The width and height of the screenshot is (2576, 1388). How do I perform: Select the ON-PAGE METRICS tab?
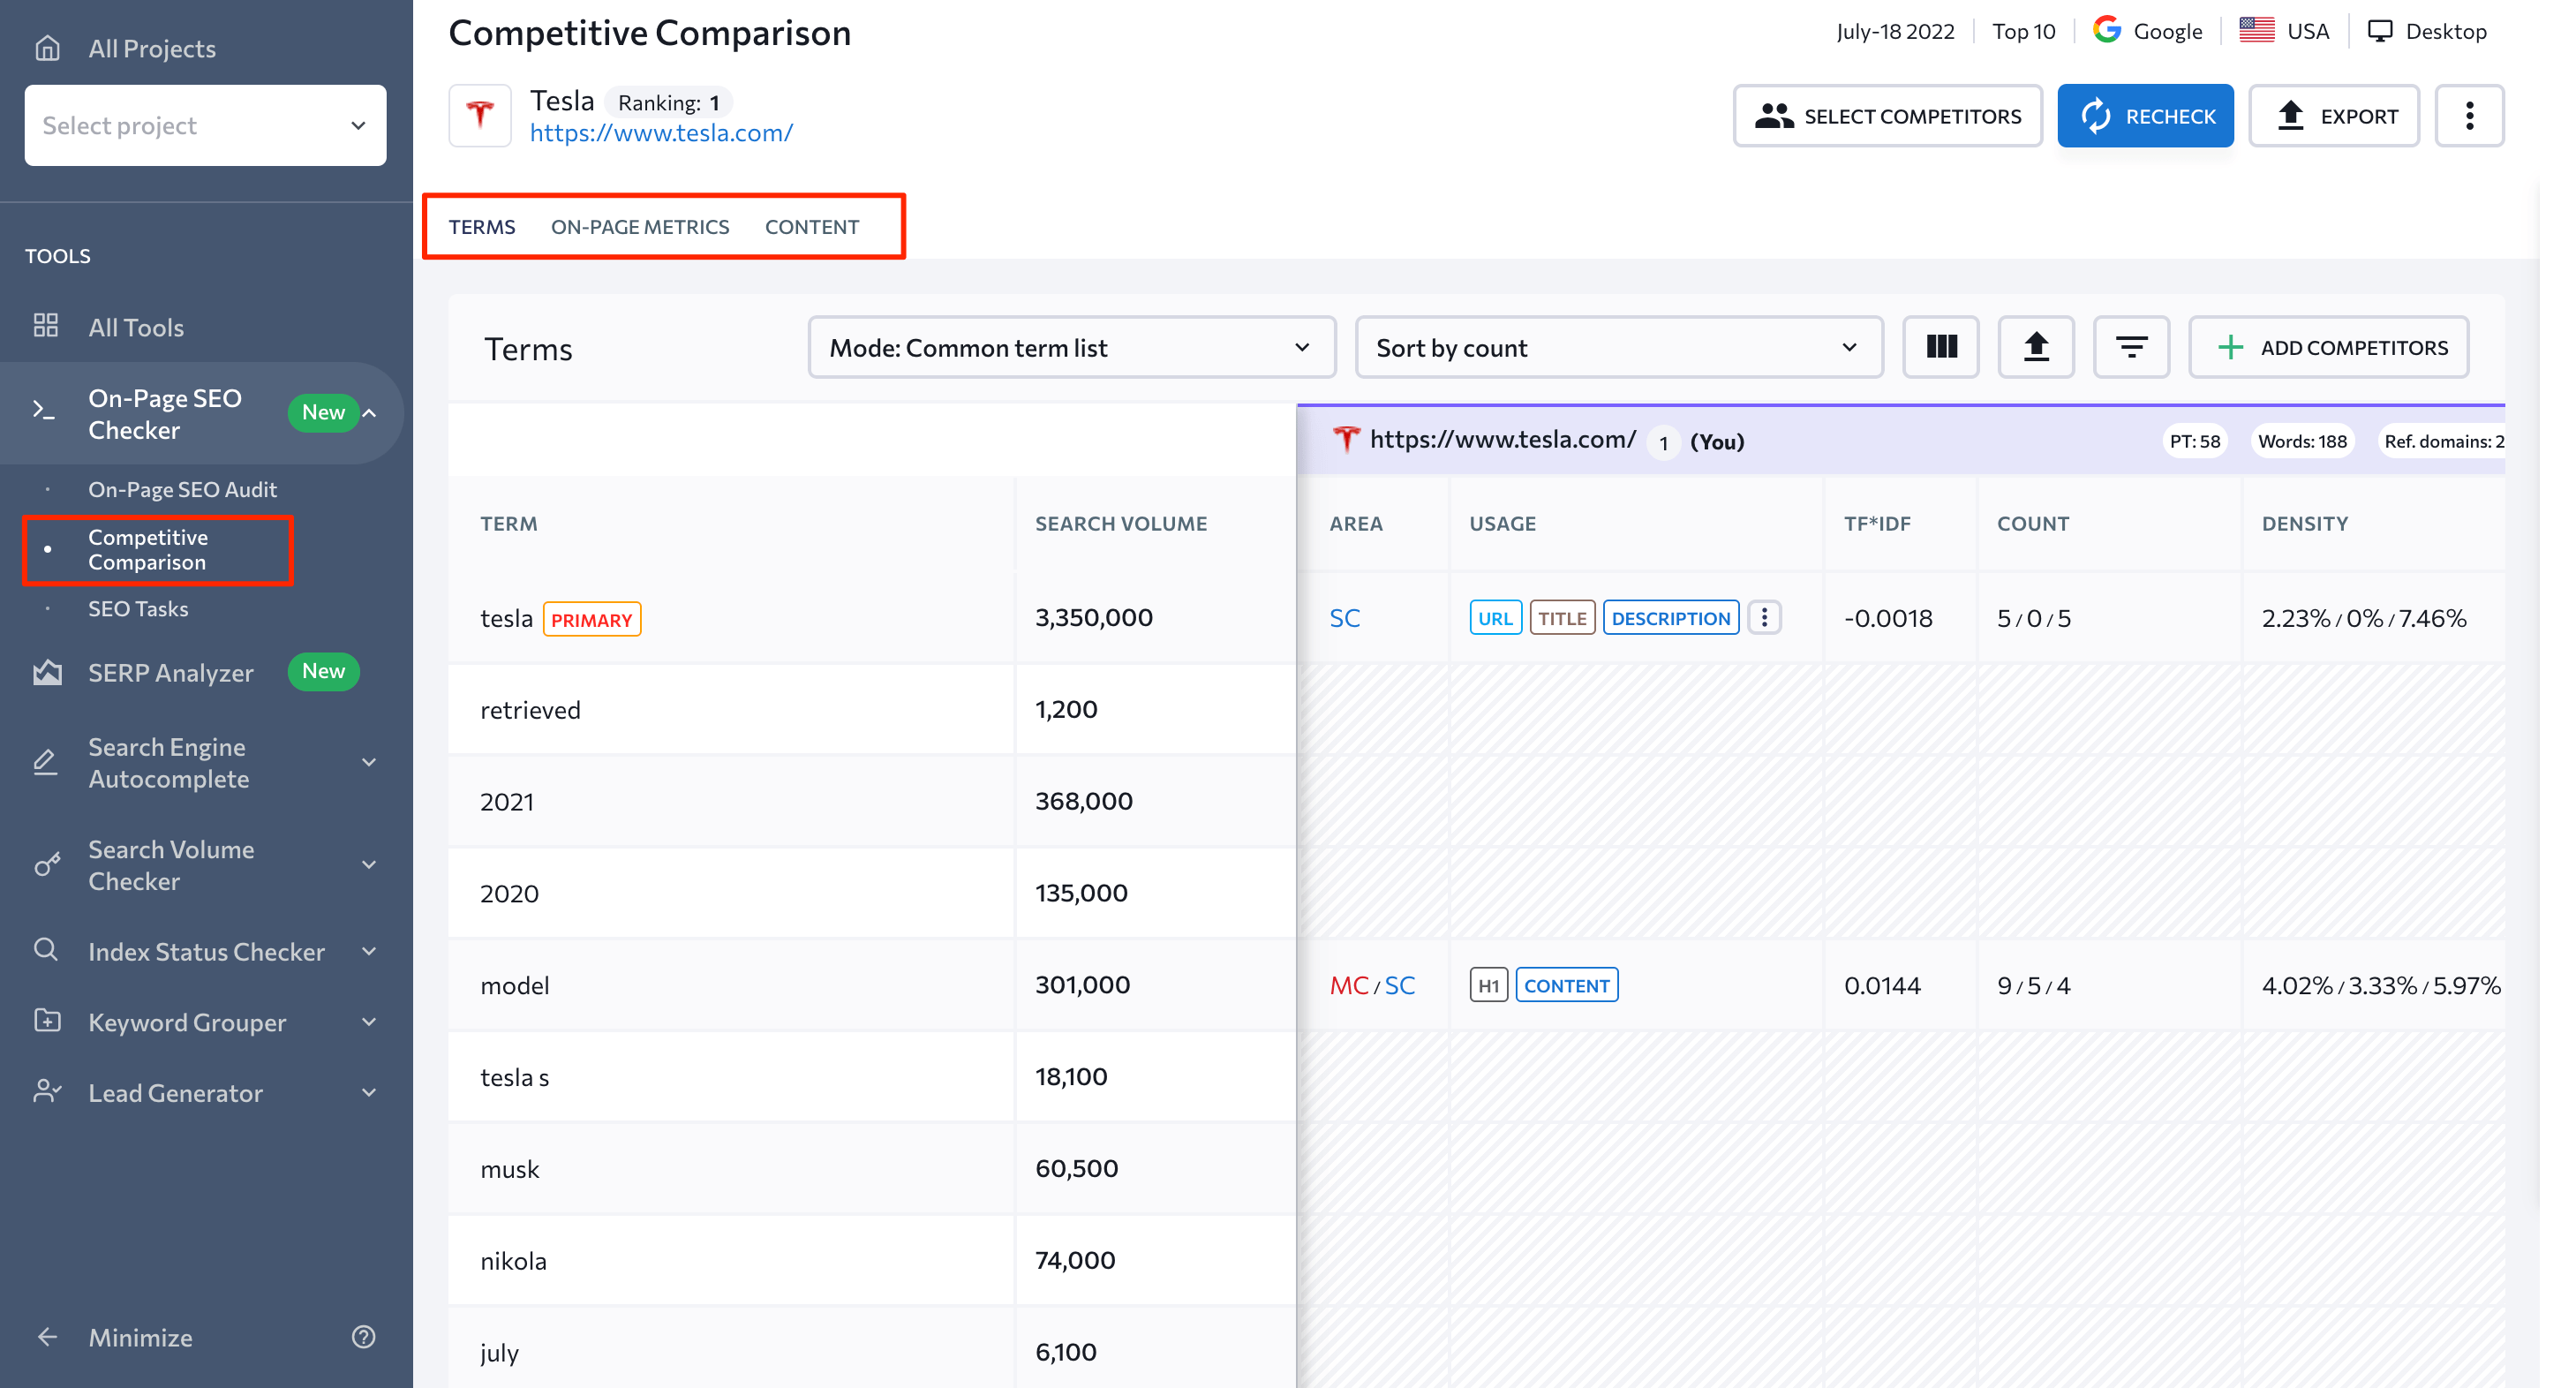[x=639, y=224]
